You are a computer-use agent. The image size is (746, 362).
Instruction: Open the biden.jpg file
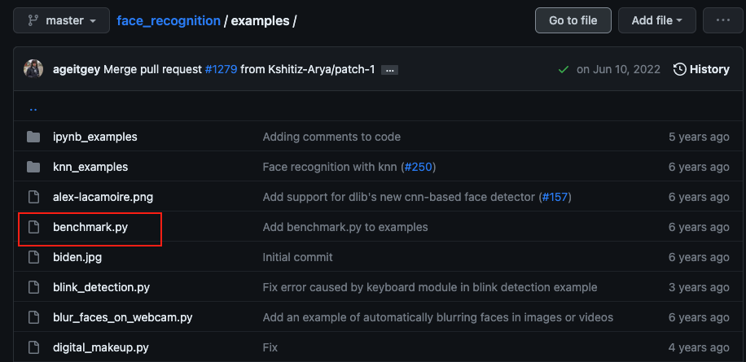(77, 258)
